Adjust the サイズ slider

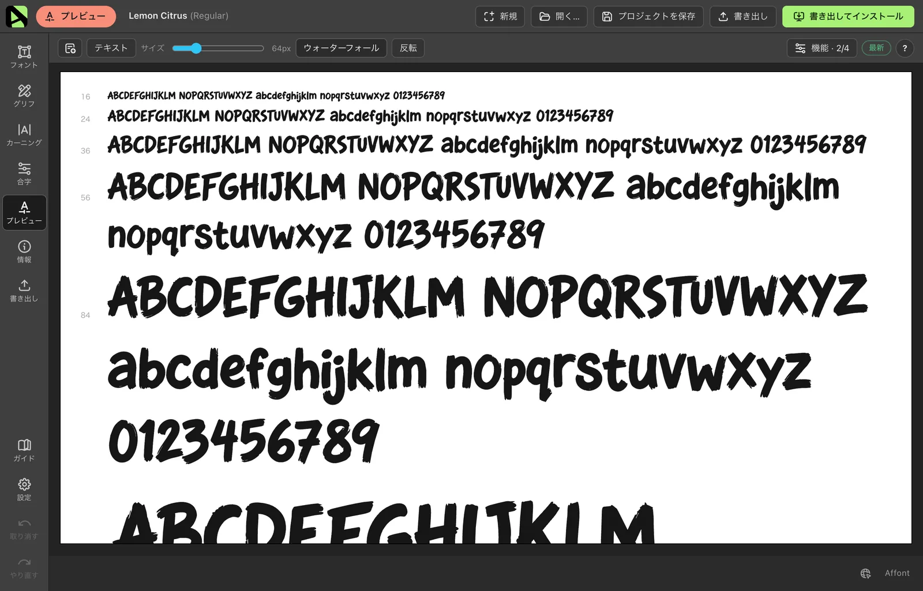pyautogui.click(x=218, y=48)
